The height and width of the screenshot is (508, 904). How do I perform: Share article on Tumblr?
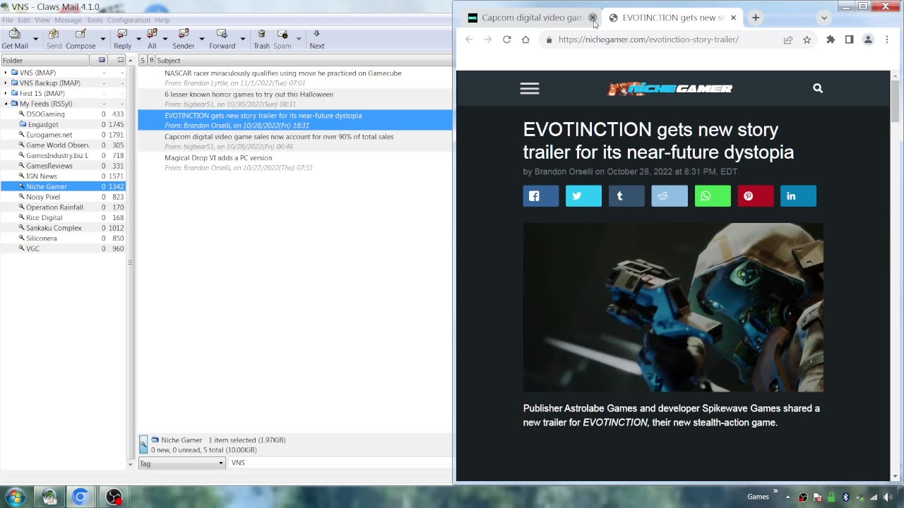click(x=626, y=196)
